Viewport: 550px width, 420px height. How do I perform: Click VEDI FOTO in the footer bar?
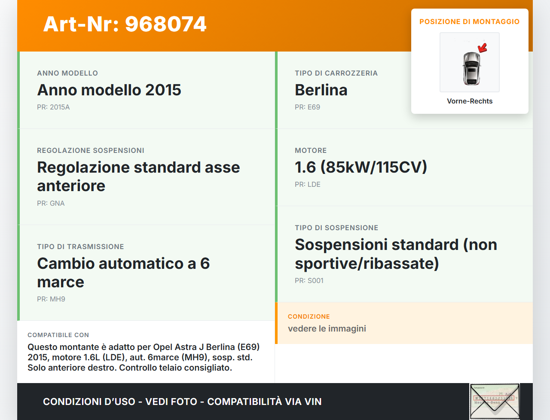click(170, 402)
